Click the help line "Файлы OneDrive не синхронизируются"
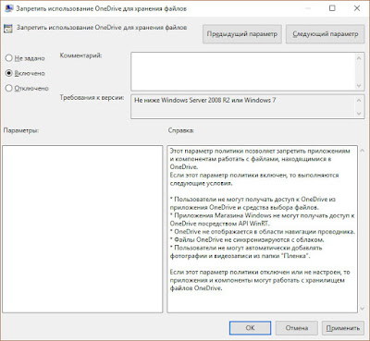The width and height of the screenshot is (370, 341). [247, 239]
